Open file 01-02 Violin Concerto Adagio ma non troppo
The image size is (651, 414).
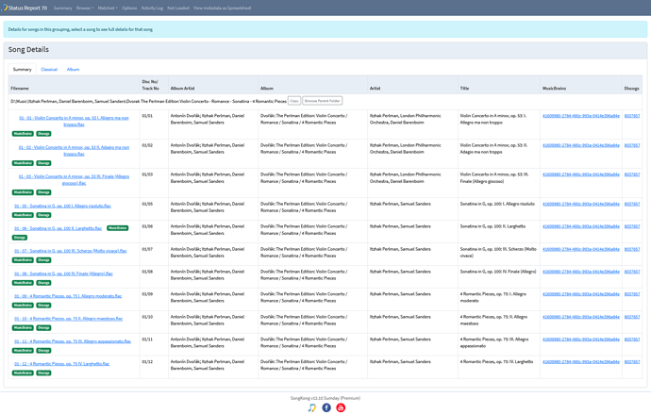[74, 151]
